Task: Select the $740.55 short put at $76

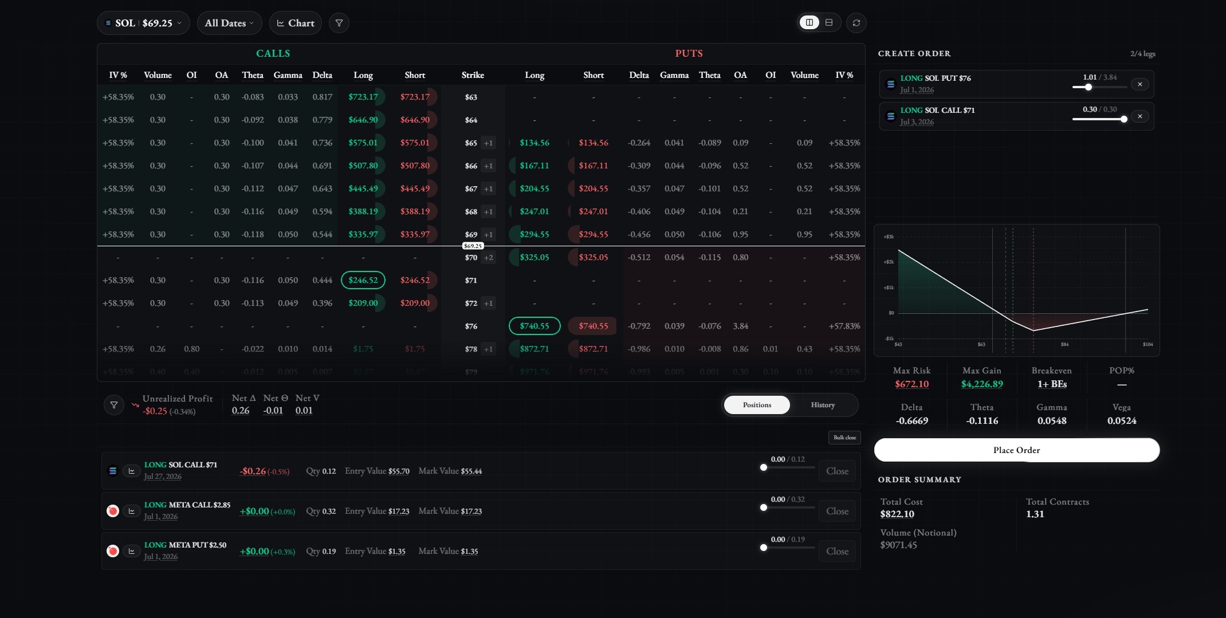Action: [x=593, y=326]
